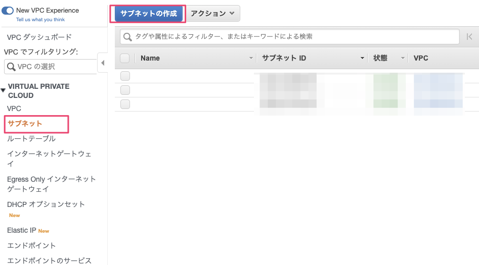479x265 pixels.
Task: Collapse the VIRTUAL PRIVATE CLOUD section triangle
Action: tap(3, 90)
